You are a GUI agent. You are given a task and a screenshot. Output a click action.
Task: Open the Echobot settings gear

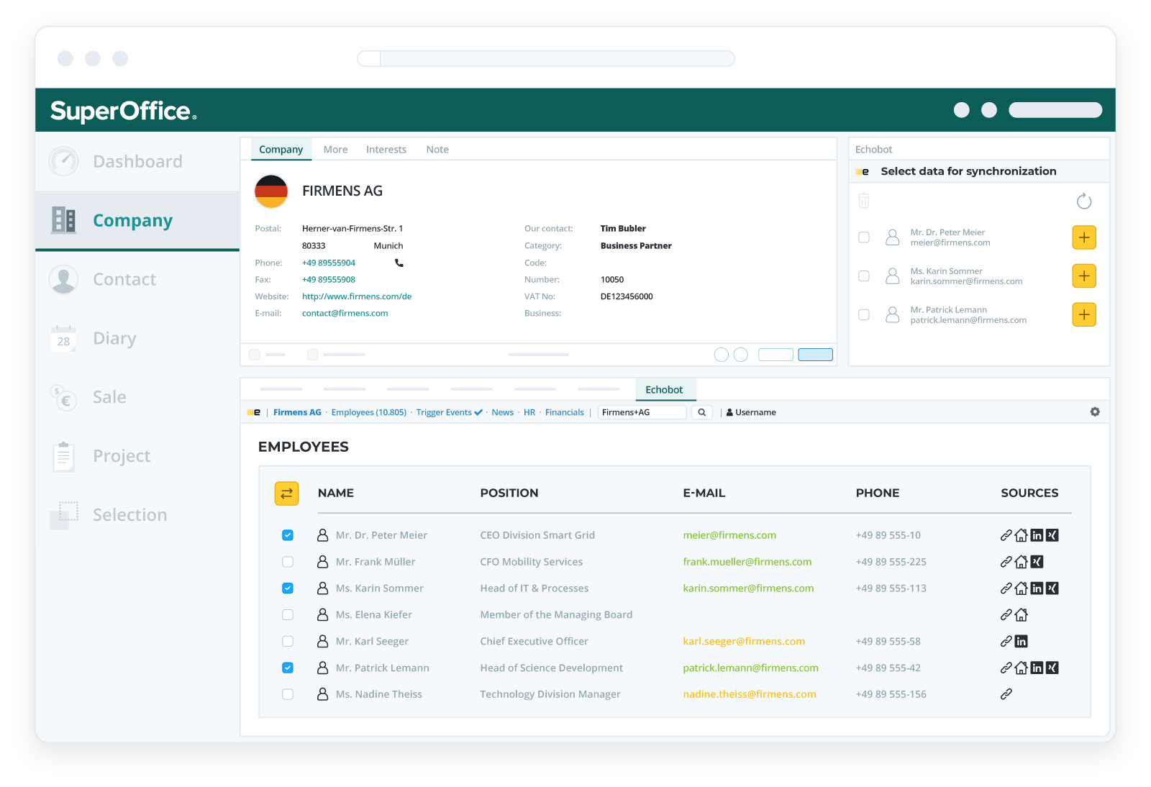point(1095,411)
